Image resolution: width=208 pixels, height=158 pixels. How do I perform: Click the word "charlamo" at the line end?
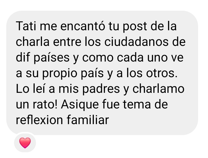[x=158, y=88]
